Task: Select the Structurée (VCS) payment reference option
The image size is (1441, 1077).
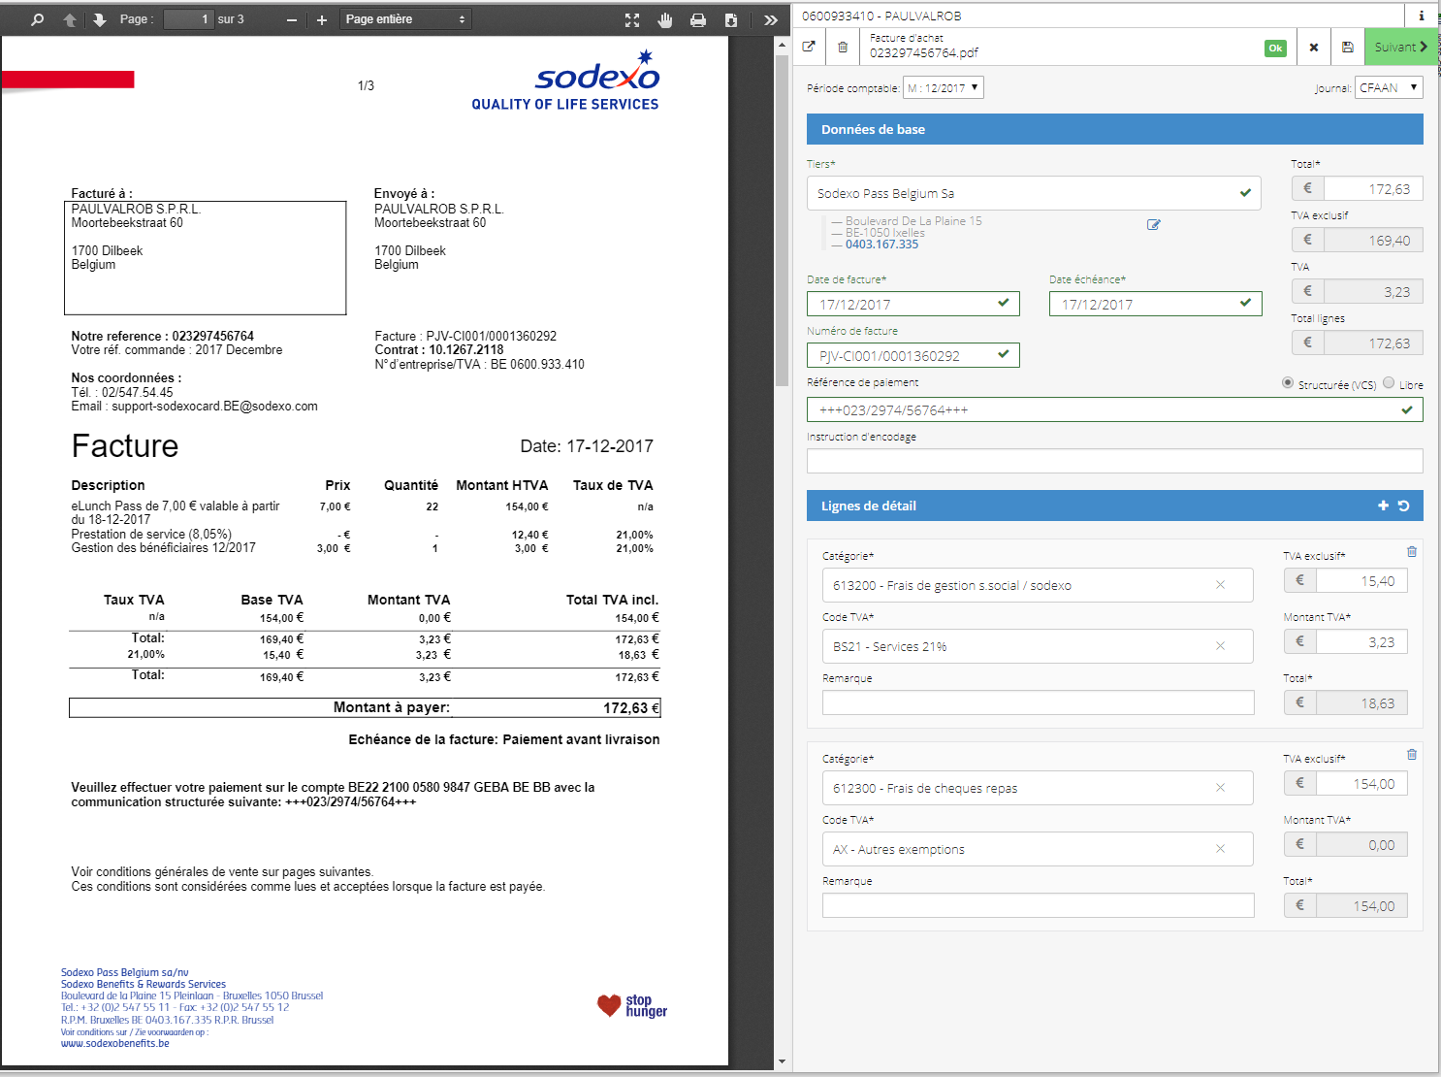Action: pyautogui.click(x=1288, y=383)
